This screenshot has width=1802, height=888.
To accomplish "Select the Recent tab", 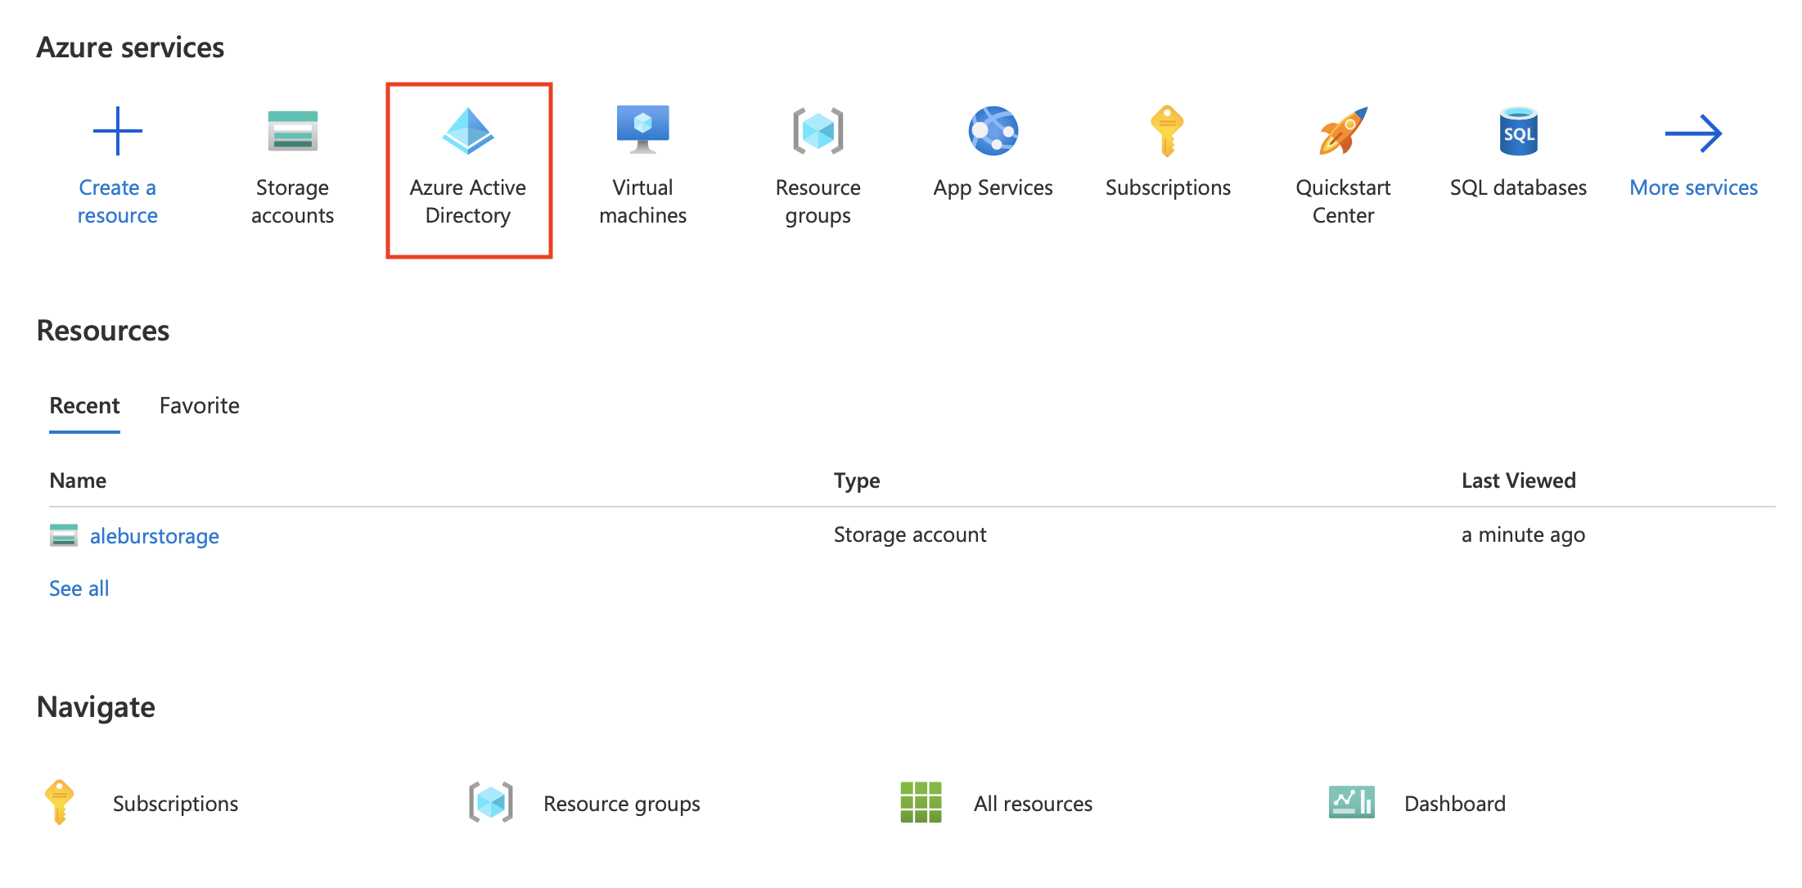I will pyautogui.click(x=84, y=406).
